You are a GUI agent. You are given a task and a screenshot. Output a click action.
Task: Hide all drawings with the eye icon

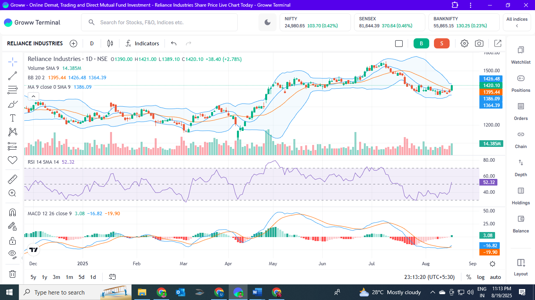click(x=12, y=254)
